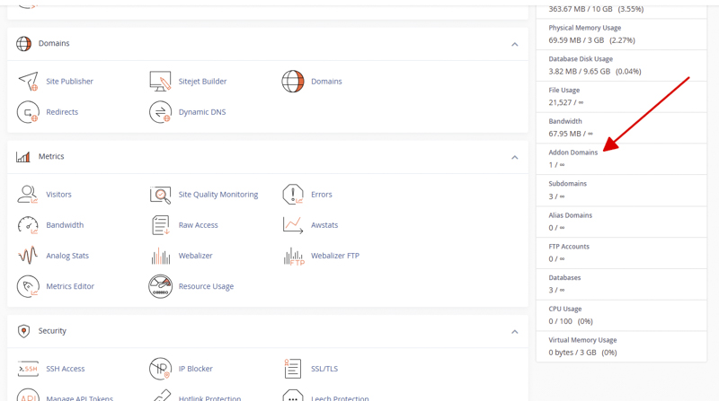Screen dimensions: 719x401
Task: Open the Domains link
Action: 326,81
